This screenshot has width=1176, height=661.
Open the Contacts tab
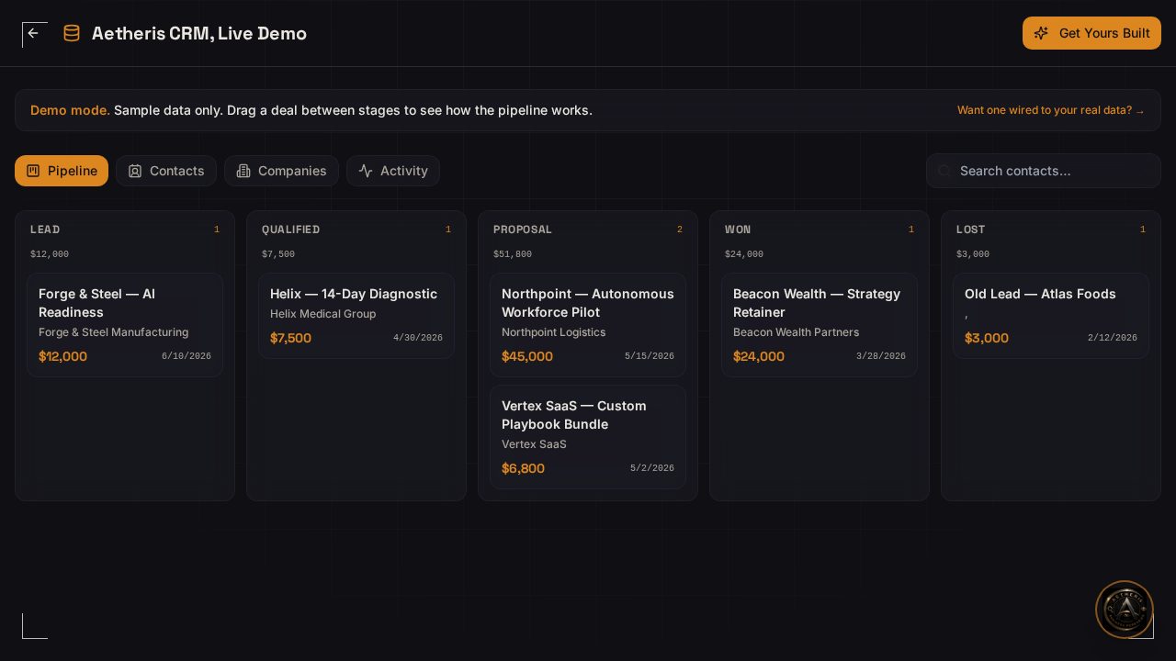166,171
